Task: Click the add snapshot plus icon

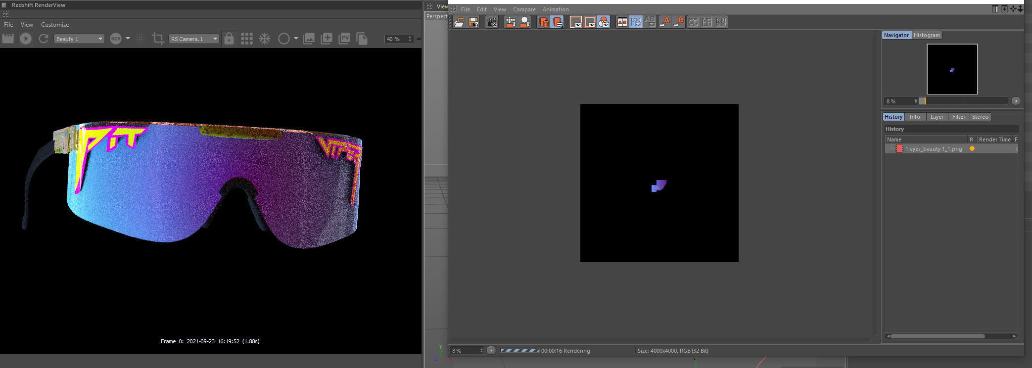Action: point(327,39)
